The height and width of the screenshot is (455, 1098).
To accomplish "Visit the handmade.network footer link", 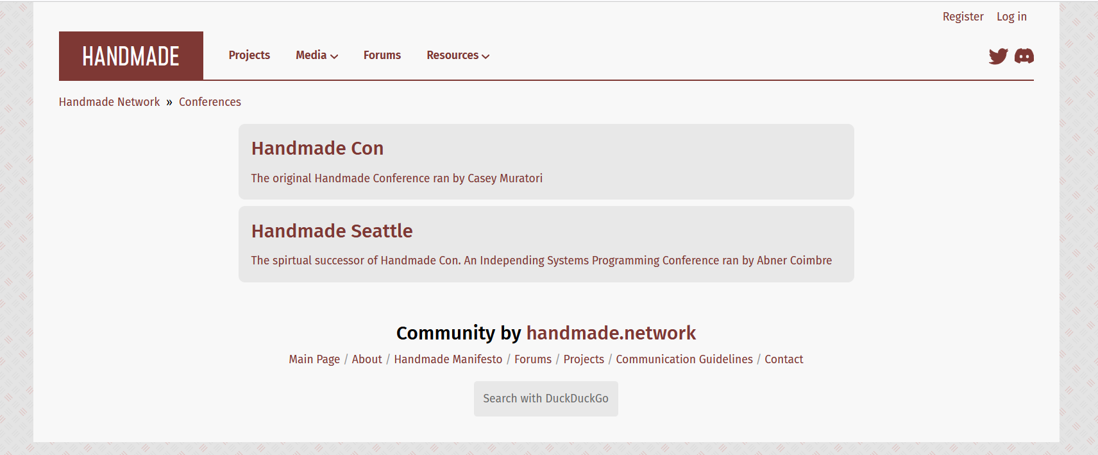I will [x=611, y=332].
